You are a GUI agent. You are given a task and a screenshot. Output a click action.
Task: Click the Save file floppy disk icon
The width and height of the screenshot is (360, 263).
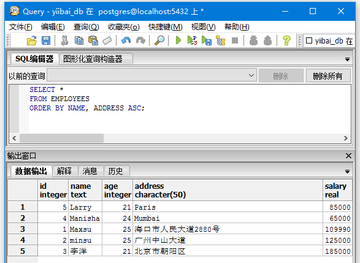point(46,41)
